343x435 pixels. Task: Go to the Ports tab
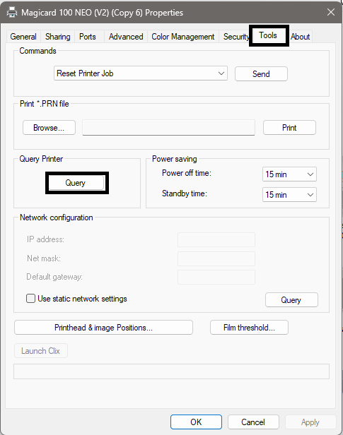pyautogui.click(x=88, y=37)
